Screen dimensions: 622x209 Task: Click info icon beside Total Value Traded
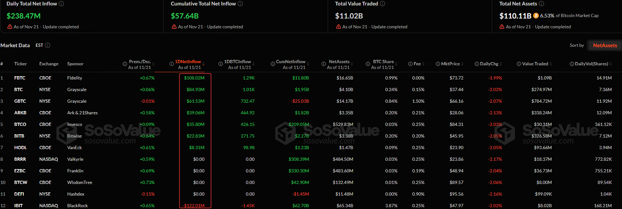coord(382,4)
